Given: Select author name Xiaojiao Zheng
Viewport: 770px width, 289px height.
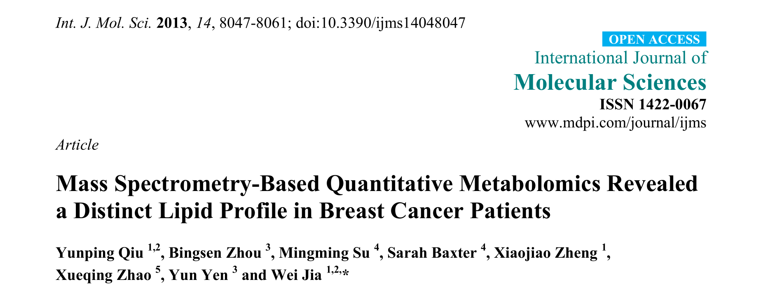Looking at the screenshot, I should click(545, 253).
